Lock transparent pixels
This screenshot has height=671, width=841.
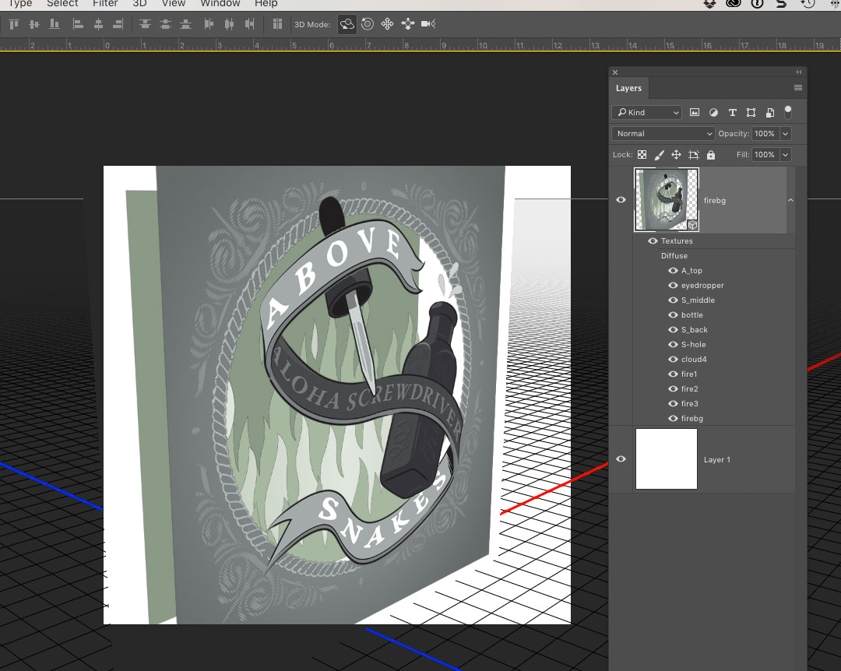[x=642, y=155]
